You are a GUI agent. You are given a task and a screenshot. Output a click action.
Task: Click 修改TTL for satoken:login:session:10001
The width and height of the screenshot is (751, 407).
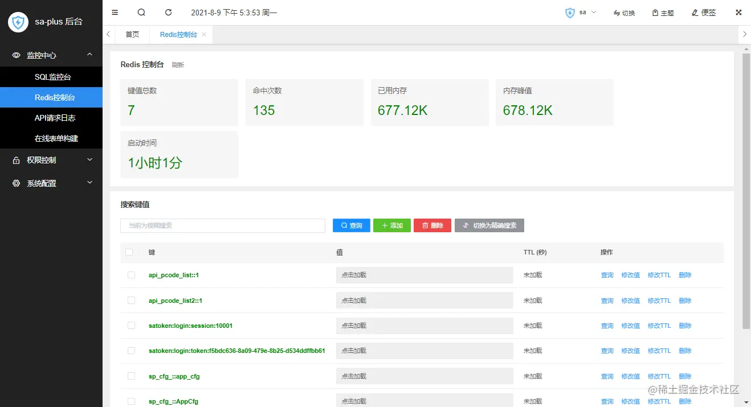pos(659,326)
